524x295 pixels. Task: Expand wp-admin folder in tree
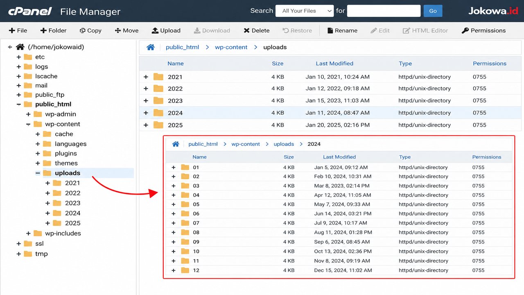[28, 114]
